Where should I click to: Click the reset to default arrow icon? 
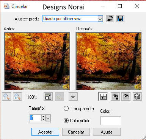110,19
